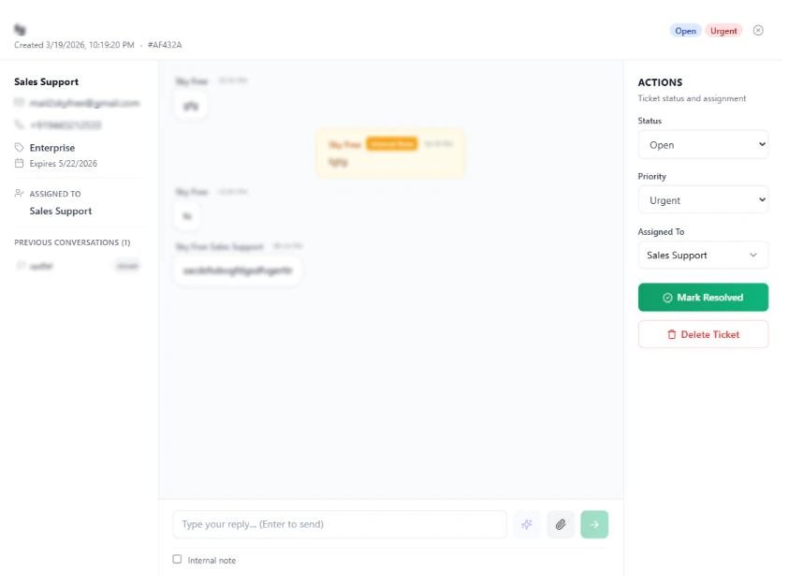This screenshot has width=788, height=586.
Task: Click the Enterprise tag icon
Action: [19, 147]
